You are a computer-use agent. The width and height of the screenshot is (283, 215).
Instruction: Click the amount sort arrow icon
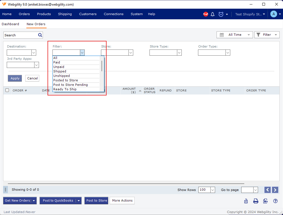coord(140,91)
